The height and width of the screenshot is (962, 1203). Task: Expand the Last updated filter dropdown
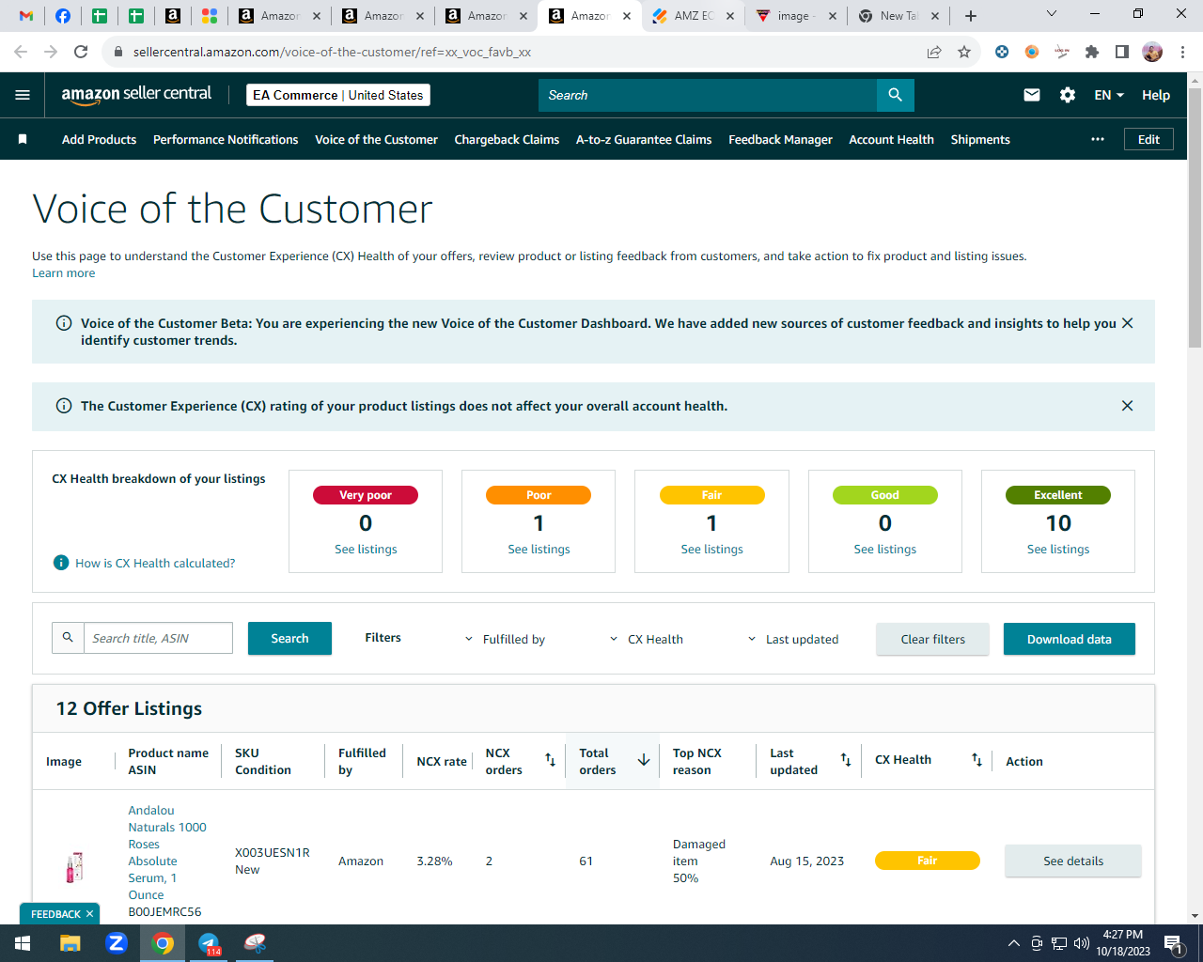(793, 639)
